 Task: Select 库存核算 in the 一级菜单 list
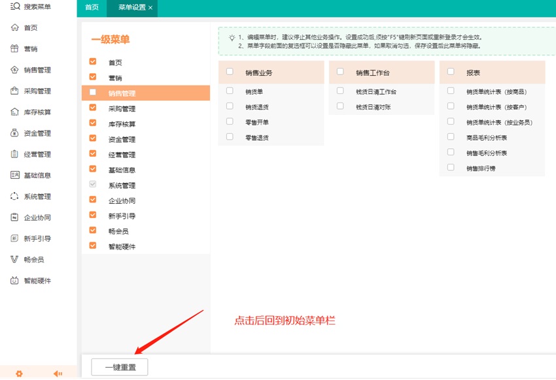122,124
